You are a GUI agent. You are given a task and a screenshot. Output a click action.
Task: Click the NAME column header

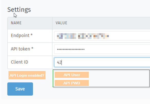point(16,23)
